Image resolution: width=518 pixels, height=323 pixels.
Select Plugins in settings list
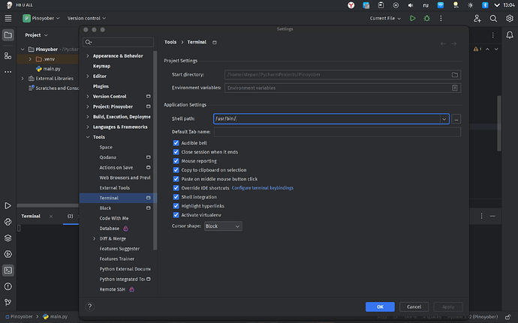[x=101, y=86]
